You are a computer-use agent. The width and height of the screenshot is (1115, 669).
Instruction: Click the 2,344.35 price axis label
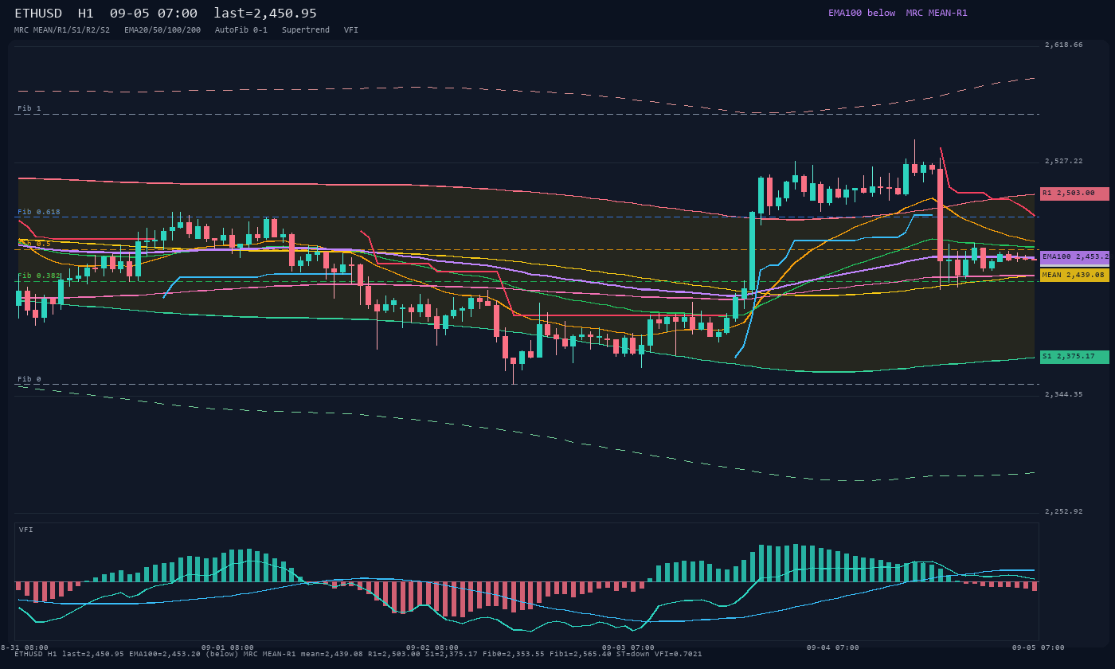click(x=1064, y=395)
